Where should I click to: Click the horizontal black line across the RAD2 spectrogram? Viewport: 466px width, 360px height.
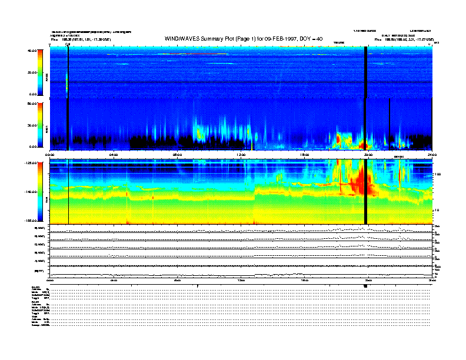tap(241, 82)
